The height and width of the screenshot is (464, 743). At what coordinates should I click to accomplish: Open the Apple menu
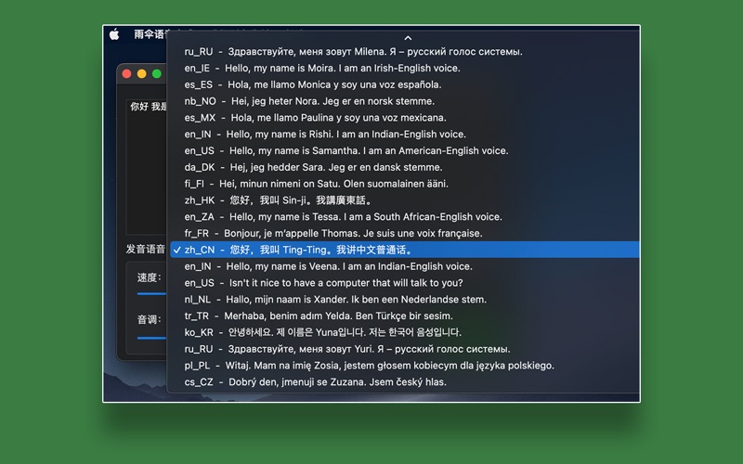114,34
